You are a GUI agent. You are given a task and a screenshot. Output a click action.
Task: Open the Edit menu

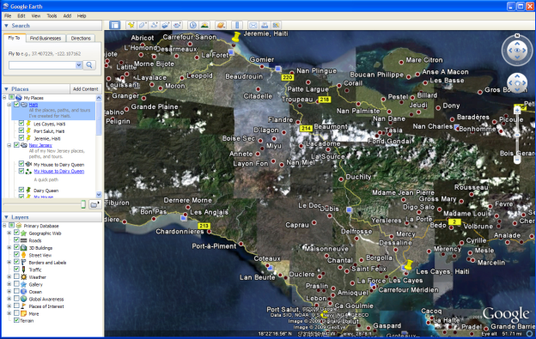tap(21, 15)
